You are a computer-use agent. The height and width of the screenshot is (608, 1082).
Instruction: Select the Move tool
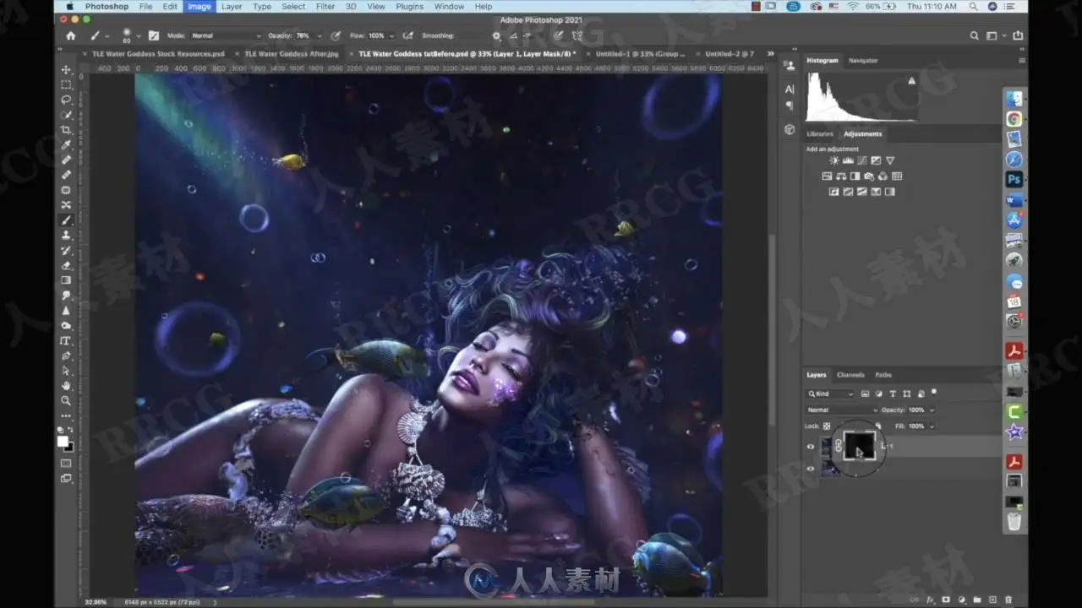coord(66,69)
